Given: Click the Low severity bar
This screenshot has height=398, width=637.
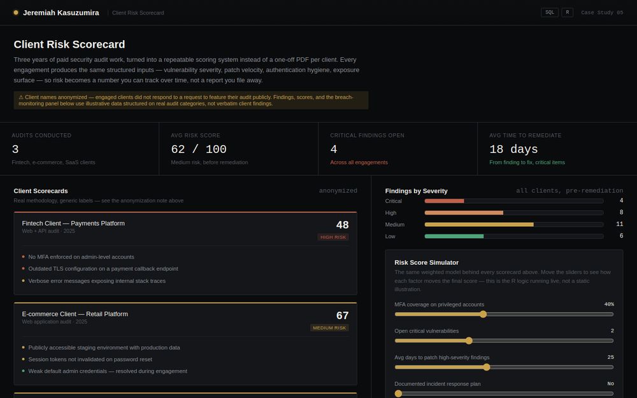Looking at the screenshot, I should (514, 236).
